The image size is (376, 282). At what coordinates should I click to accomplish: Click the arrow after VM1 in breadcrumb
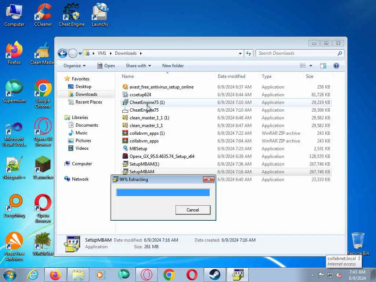(x=111, y=53)
